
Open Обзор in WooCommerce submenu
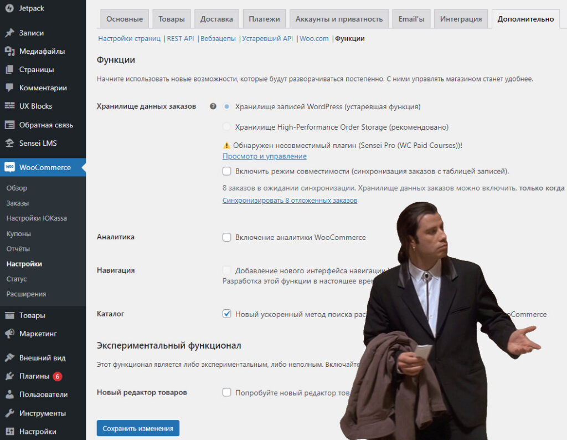[x=17, y=188]
